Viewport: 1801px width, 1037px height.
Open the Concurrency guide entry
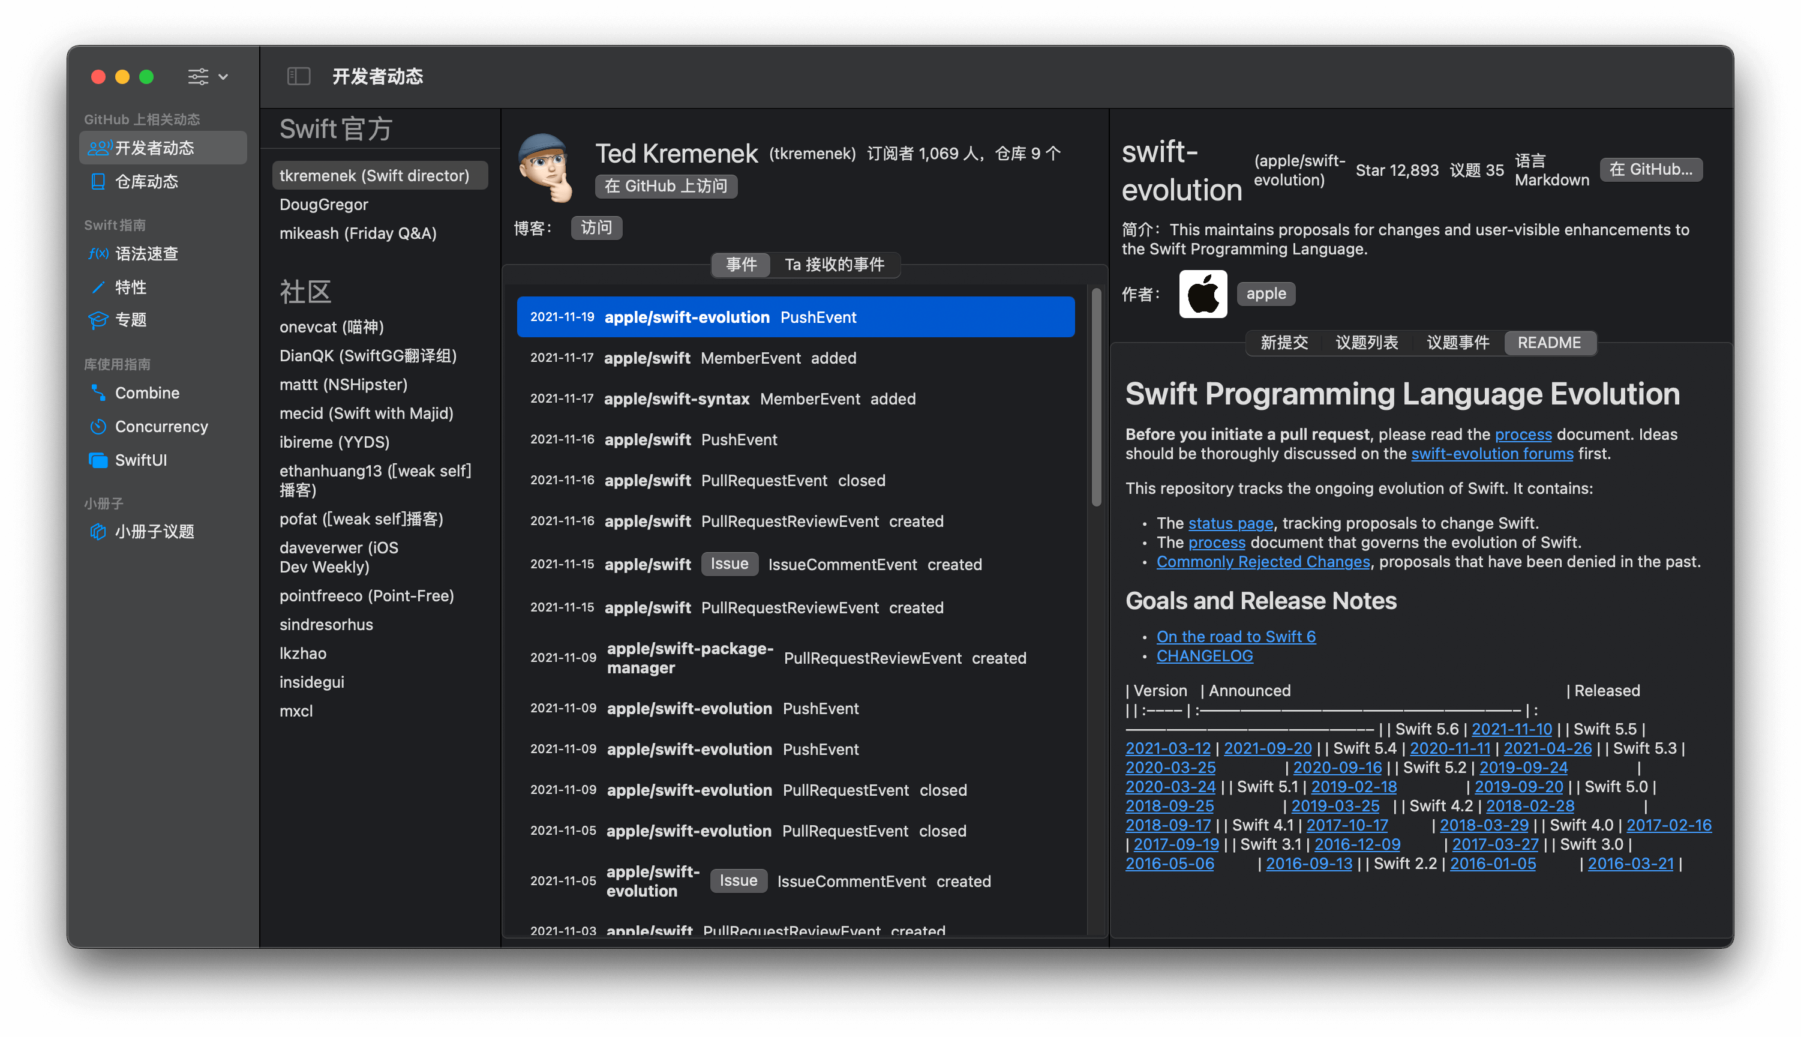pos(164,426)
